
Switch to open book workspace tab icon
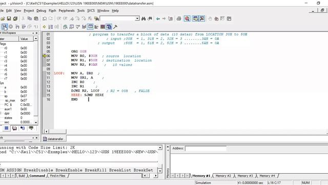(x=14, y=128)
